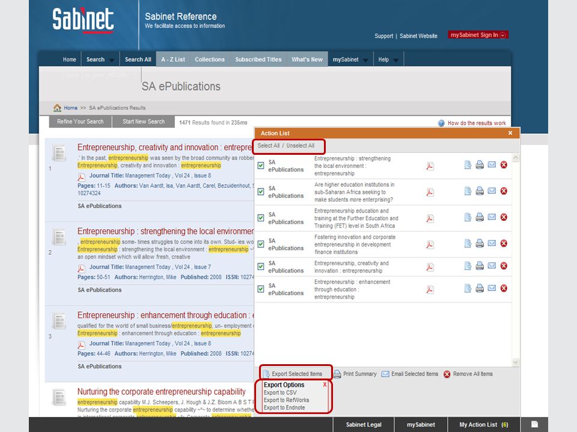Open PDF for 'strengthening the local environment' item
Image resolution: width=577 pixels, height=432 pixels.
pyautogui.click(x=430, y=166)
